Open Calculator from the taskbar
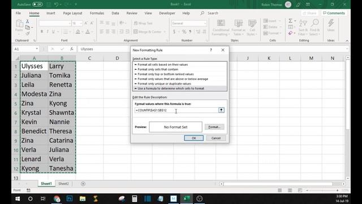The height and width of the screenshot is (204, 362). click(x=135, y=199)
